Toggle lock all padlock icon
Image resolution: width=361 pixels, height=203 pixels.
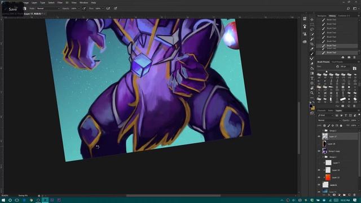point(341,126)
